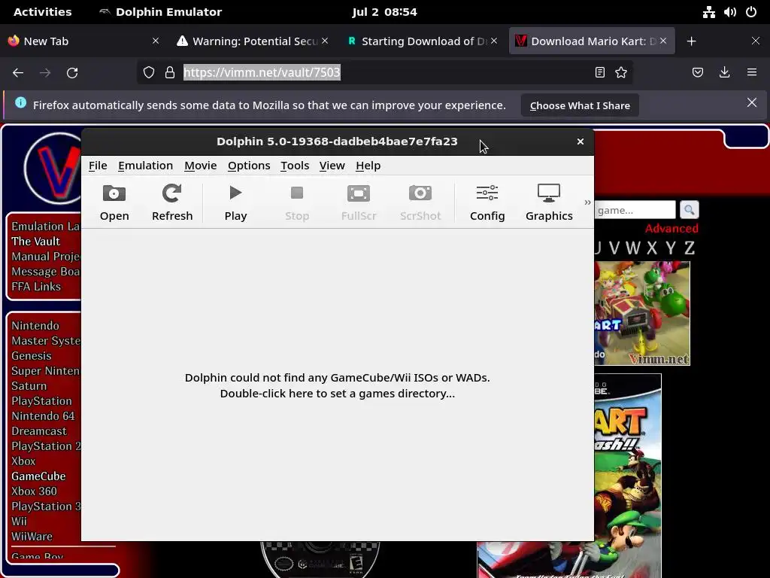Open the GameCube system link

tap(38, 476)
